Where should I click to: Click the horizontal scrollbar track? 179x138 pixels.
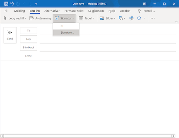click(x=88, y=136)
